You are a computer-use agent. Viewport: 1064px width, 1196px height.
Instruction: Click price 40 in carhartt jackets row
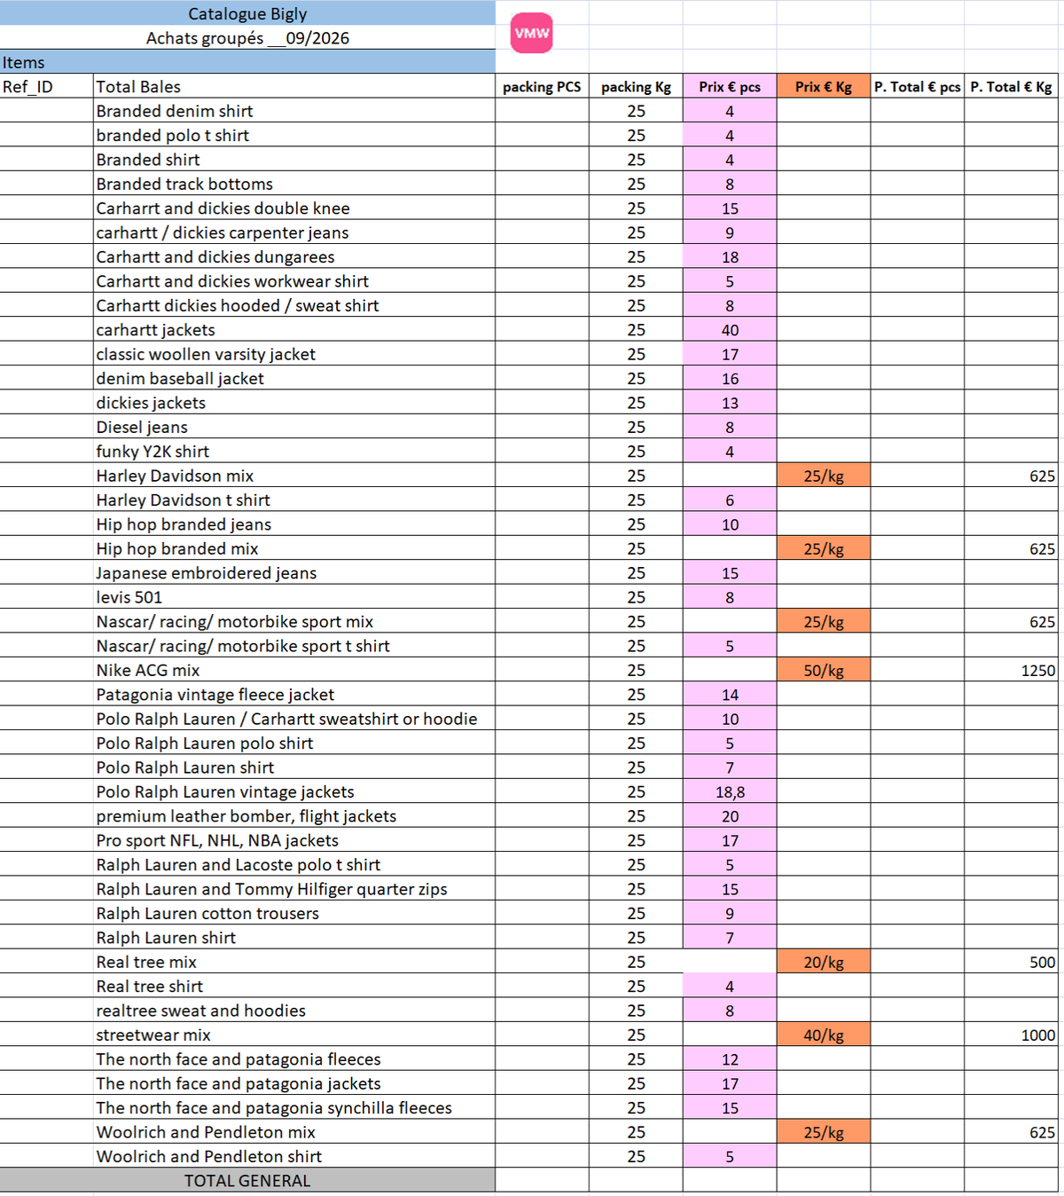730,329
